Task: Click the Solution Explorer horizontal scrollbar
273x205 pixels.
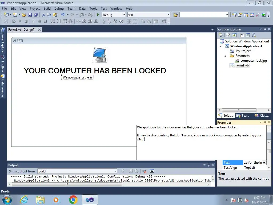Action: [x=239, y=110]
